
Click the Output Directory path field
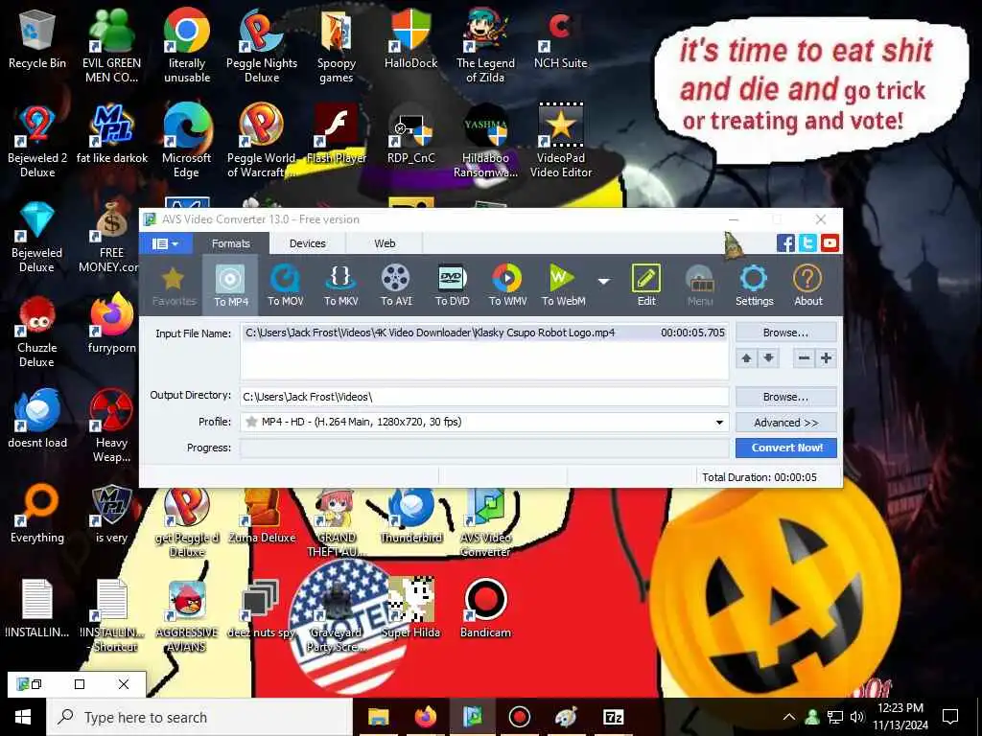pos(484,397)
